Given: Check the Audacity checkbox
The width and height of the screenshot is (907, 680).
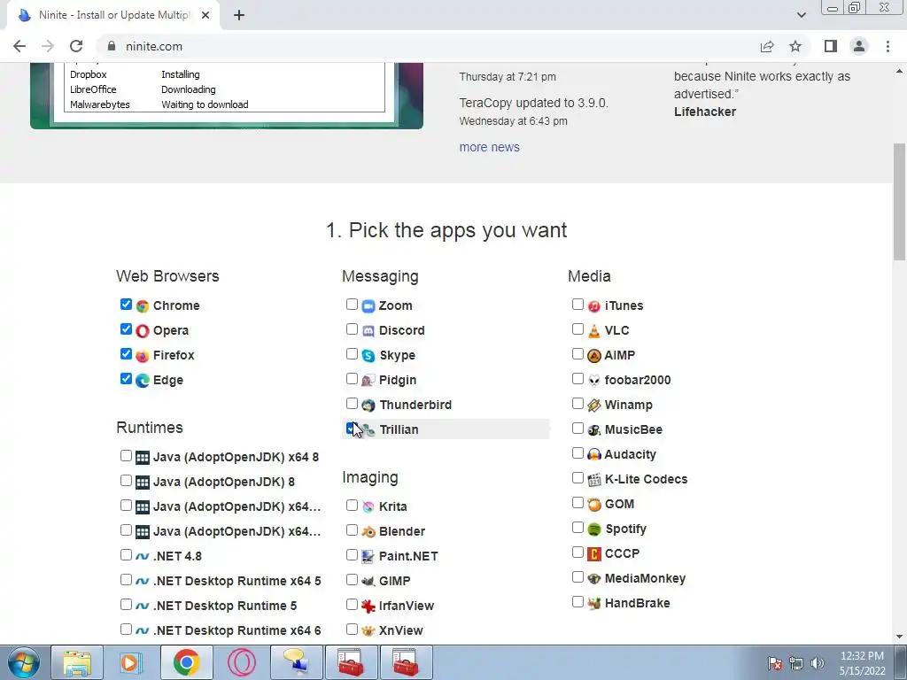Looking at the screenshot, I should pyautogui.click(x=578, y=452).
